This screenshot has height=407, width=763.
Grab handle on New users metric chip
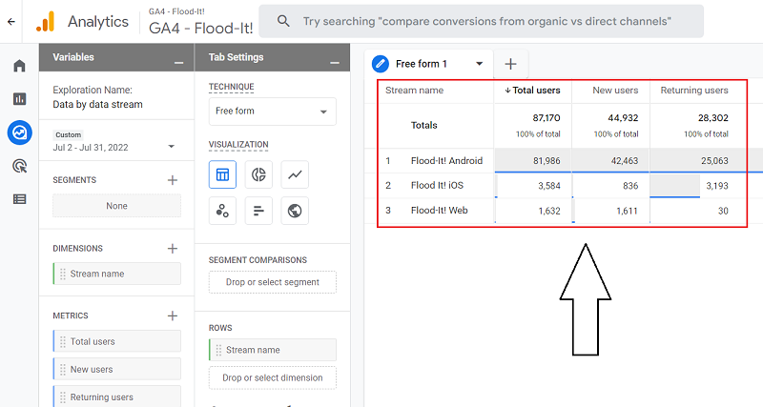[x=62, y=370]
